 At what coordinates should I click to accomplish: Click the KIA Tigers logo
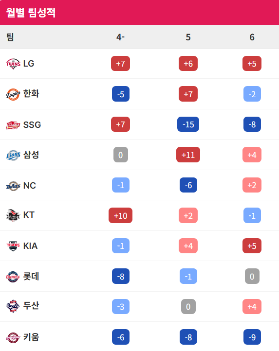13,246
